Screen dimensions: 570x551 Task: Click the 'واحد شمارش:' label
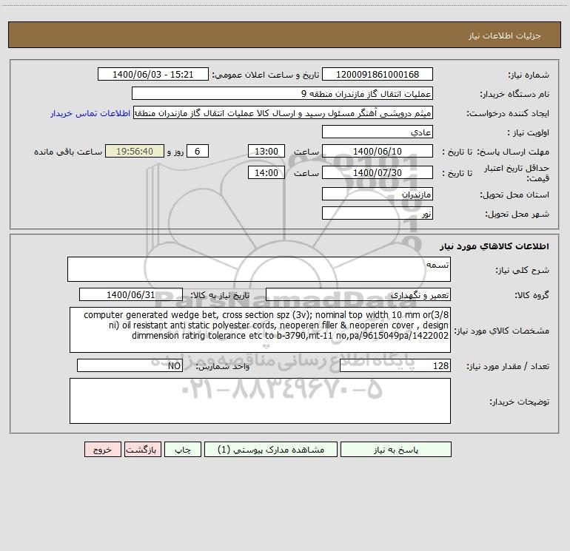(x=223, y=367)
